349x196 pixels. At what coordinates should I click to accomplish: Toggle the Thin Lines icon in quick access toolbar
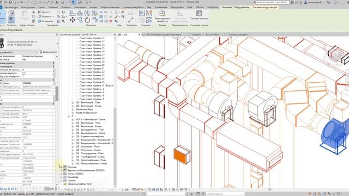pos(74,2)
